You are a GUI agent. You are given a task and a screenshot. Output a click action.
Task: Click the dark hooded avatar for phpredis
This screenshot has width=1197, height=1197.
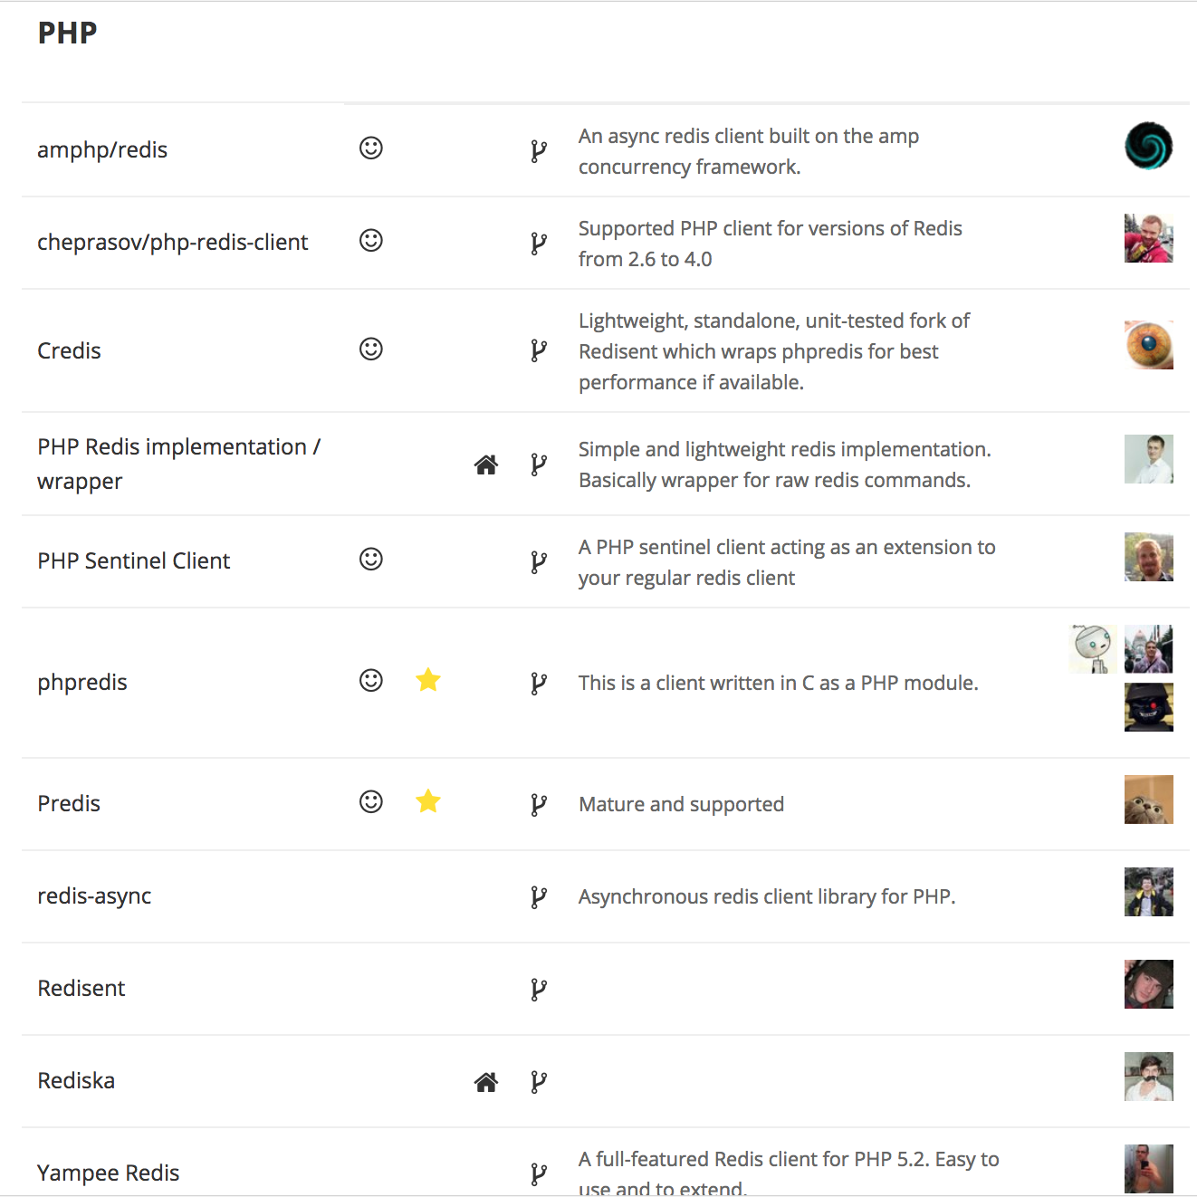point(1149,707)
